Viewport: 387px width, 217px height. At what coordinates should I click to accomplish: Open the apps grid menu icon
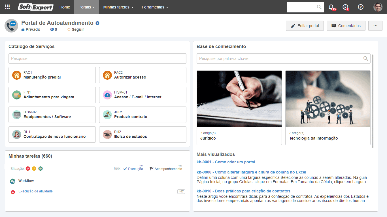7,7
